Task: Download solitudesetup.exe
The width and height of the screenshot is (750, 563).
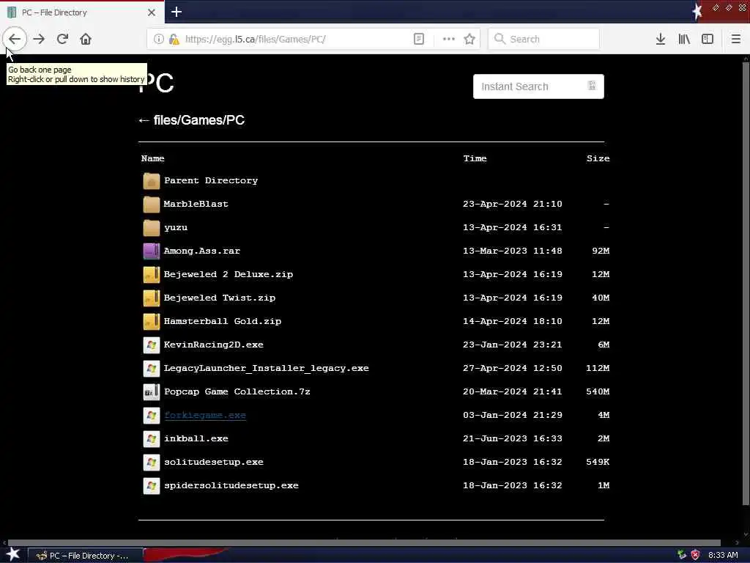Action: pos(214,462)
